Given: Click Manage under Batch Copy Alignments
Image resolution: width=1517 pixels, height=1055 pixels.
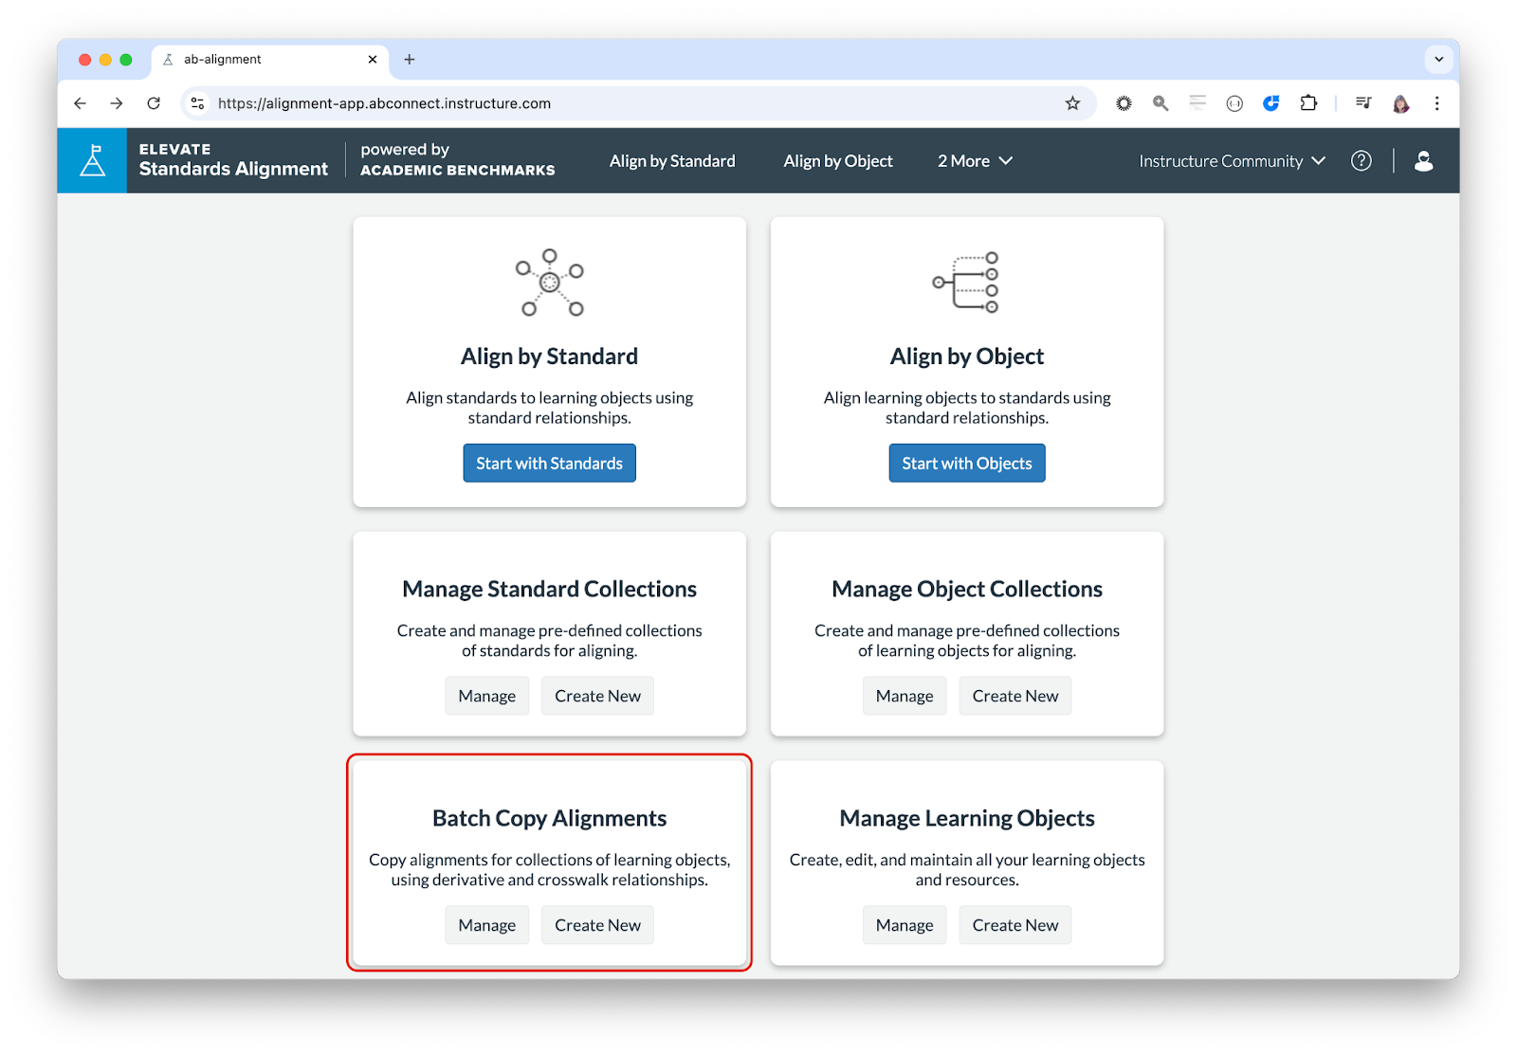Looking at the screenshot, I should [x=487, y=925].
